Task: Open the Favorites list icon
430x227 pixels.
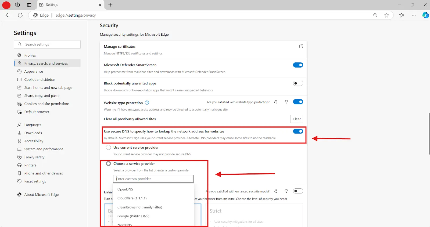Action: tap(402, 15)
